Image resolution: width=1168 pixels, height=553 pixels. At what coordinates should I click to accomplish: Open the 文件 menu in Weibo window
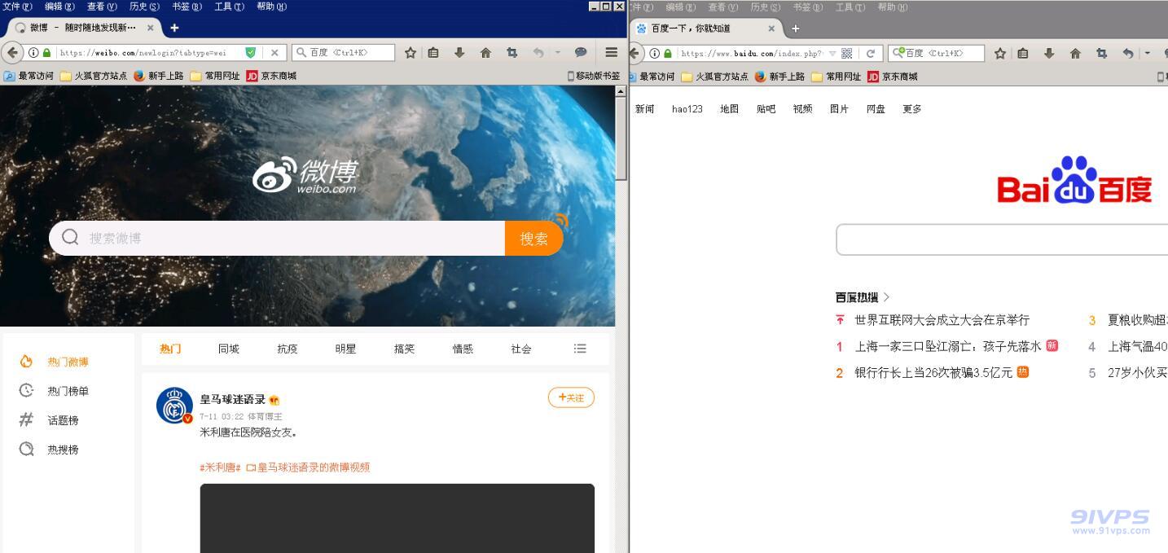pyautogui.click(x=16, y=7)
